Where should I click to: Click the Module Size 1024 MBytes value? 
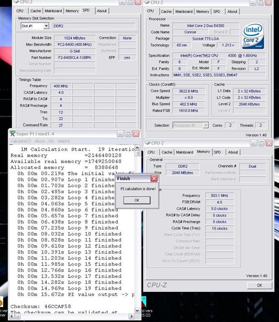pos(75,38)
